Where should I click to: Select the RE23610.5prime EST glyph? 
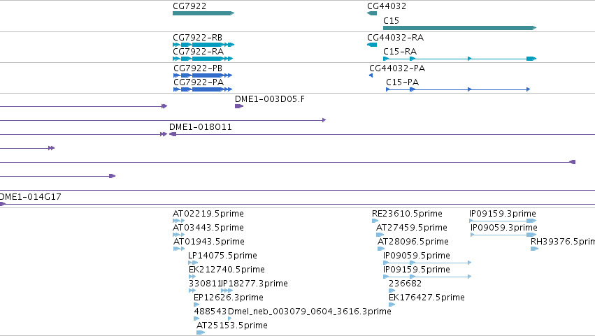coord(375,221)
